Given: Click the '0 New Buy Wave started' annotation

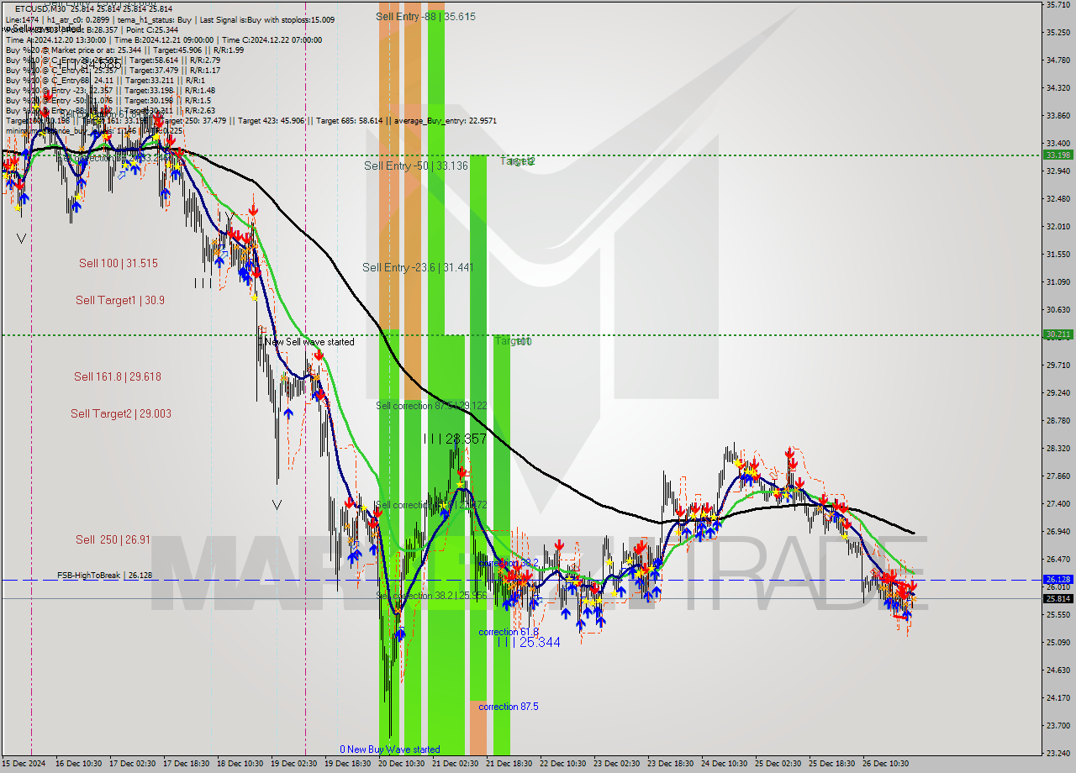Looking at the screenshot, I should pos(389,749).
